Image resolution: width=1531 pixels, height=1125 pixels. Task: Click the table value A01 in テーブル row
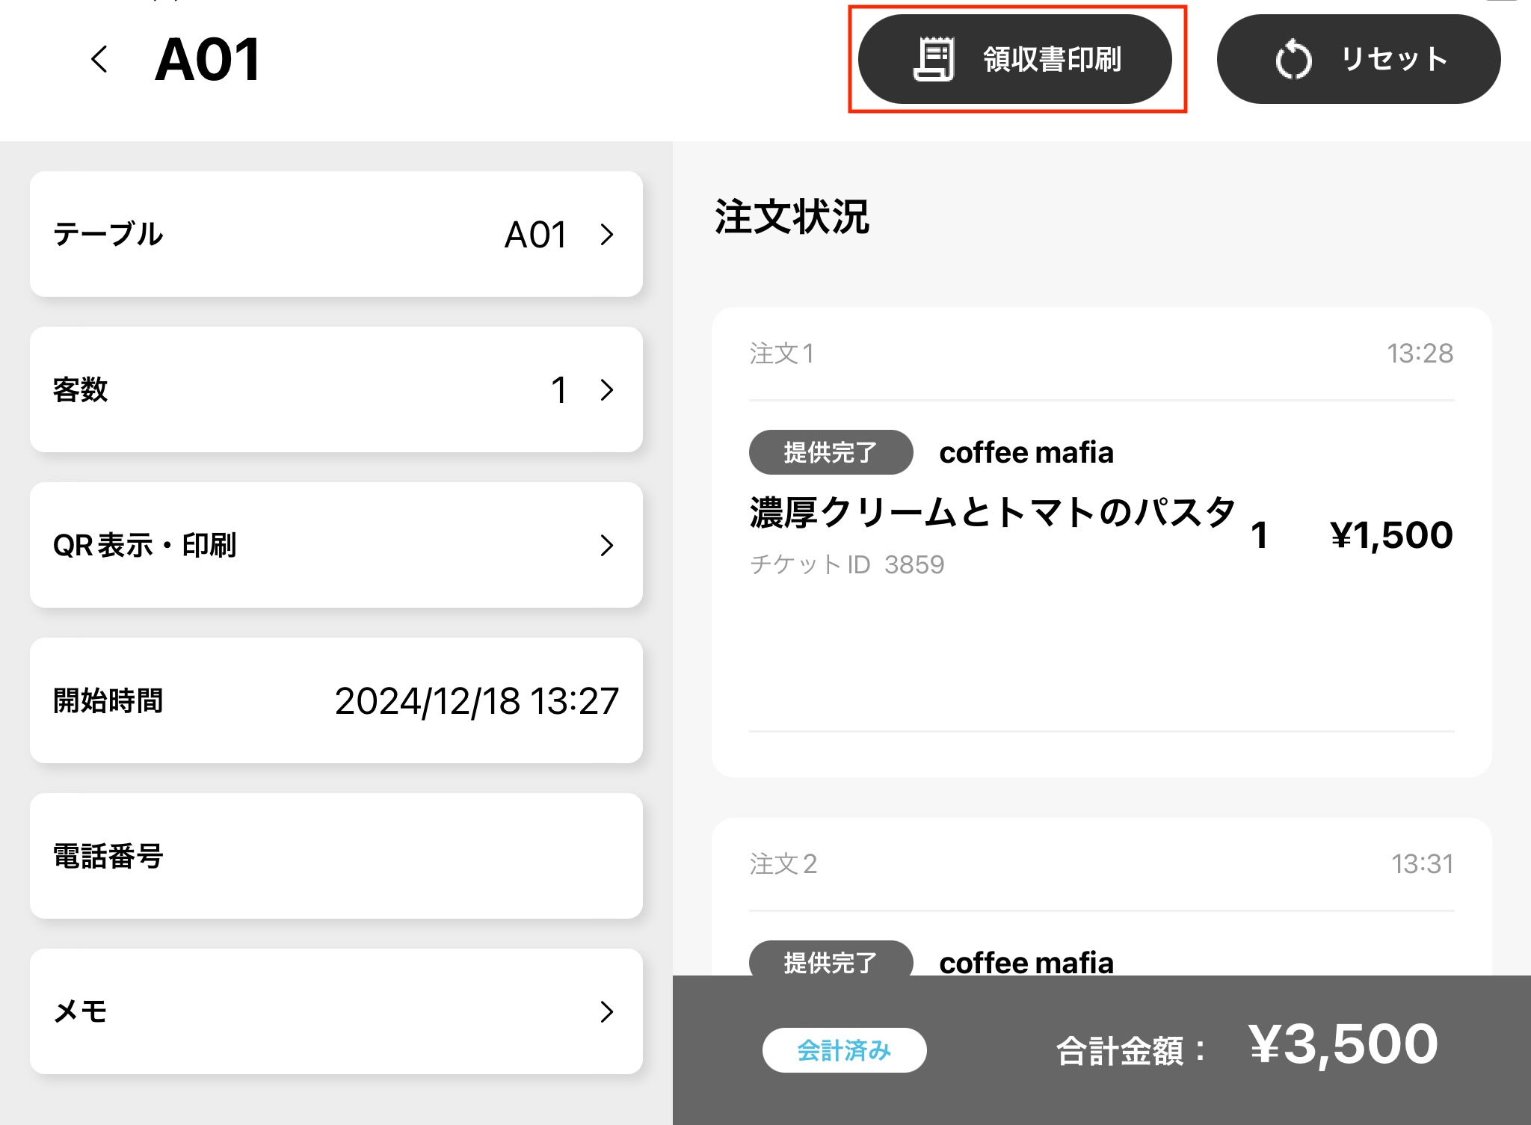click(535, 235)
